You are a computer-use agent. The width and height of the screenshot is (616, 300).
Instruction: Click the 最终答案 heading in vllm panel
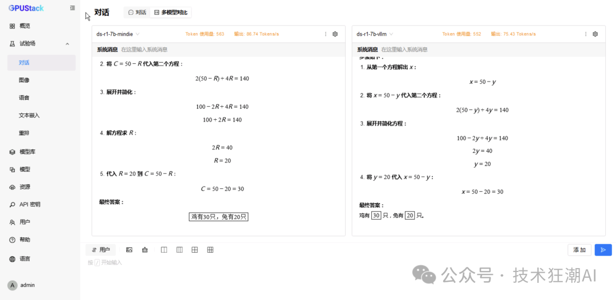point(372,205)
